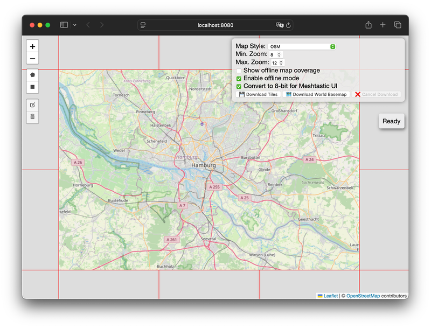The width and height of the screenshot is (431, 328).
Task: Zoom out with the map minus button
Action: pyautogui.click(x=32, y=59)
